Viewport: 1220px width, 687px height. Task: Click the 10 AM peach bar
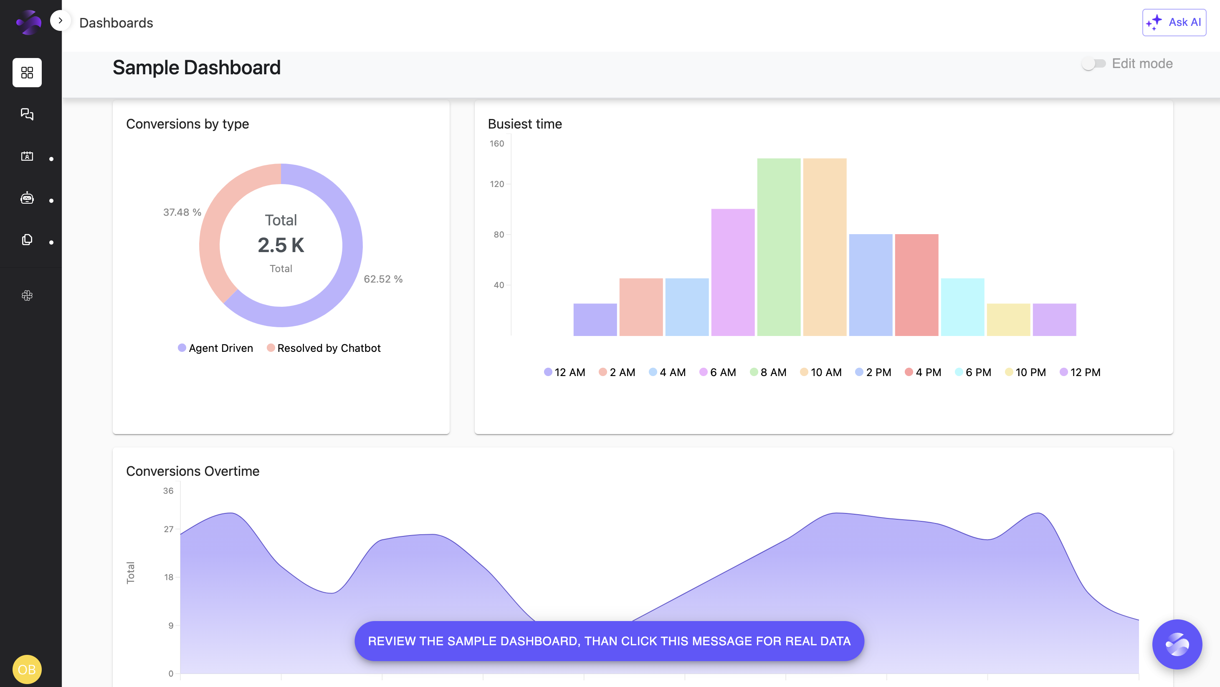tap(825, 247)
